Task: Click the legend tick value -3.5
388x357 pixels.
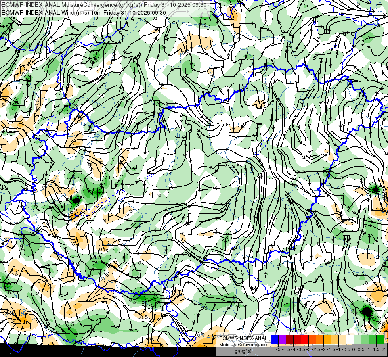Action: click(x=301, y=349)
